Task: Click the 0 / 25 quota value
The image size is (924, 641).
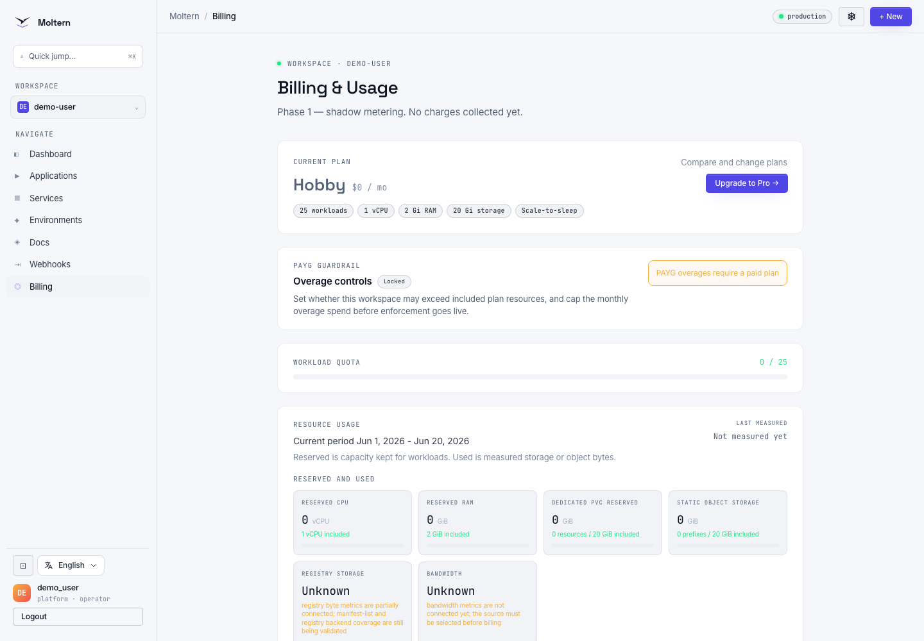Action: pos(773,362)
